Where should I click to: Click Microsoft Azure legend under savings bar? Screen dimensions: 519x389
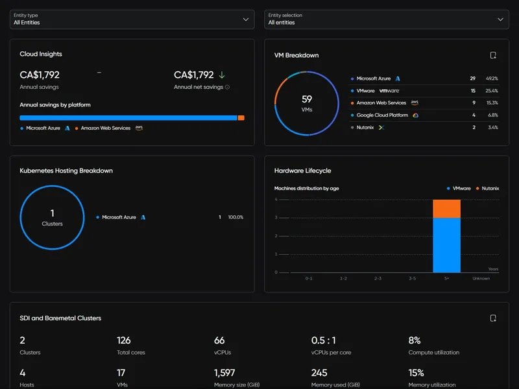[x=45, y=128]
